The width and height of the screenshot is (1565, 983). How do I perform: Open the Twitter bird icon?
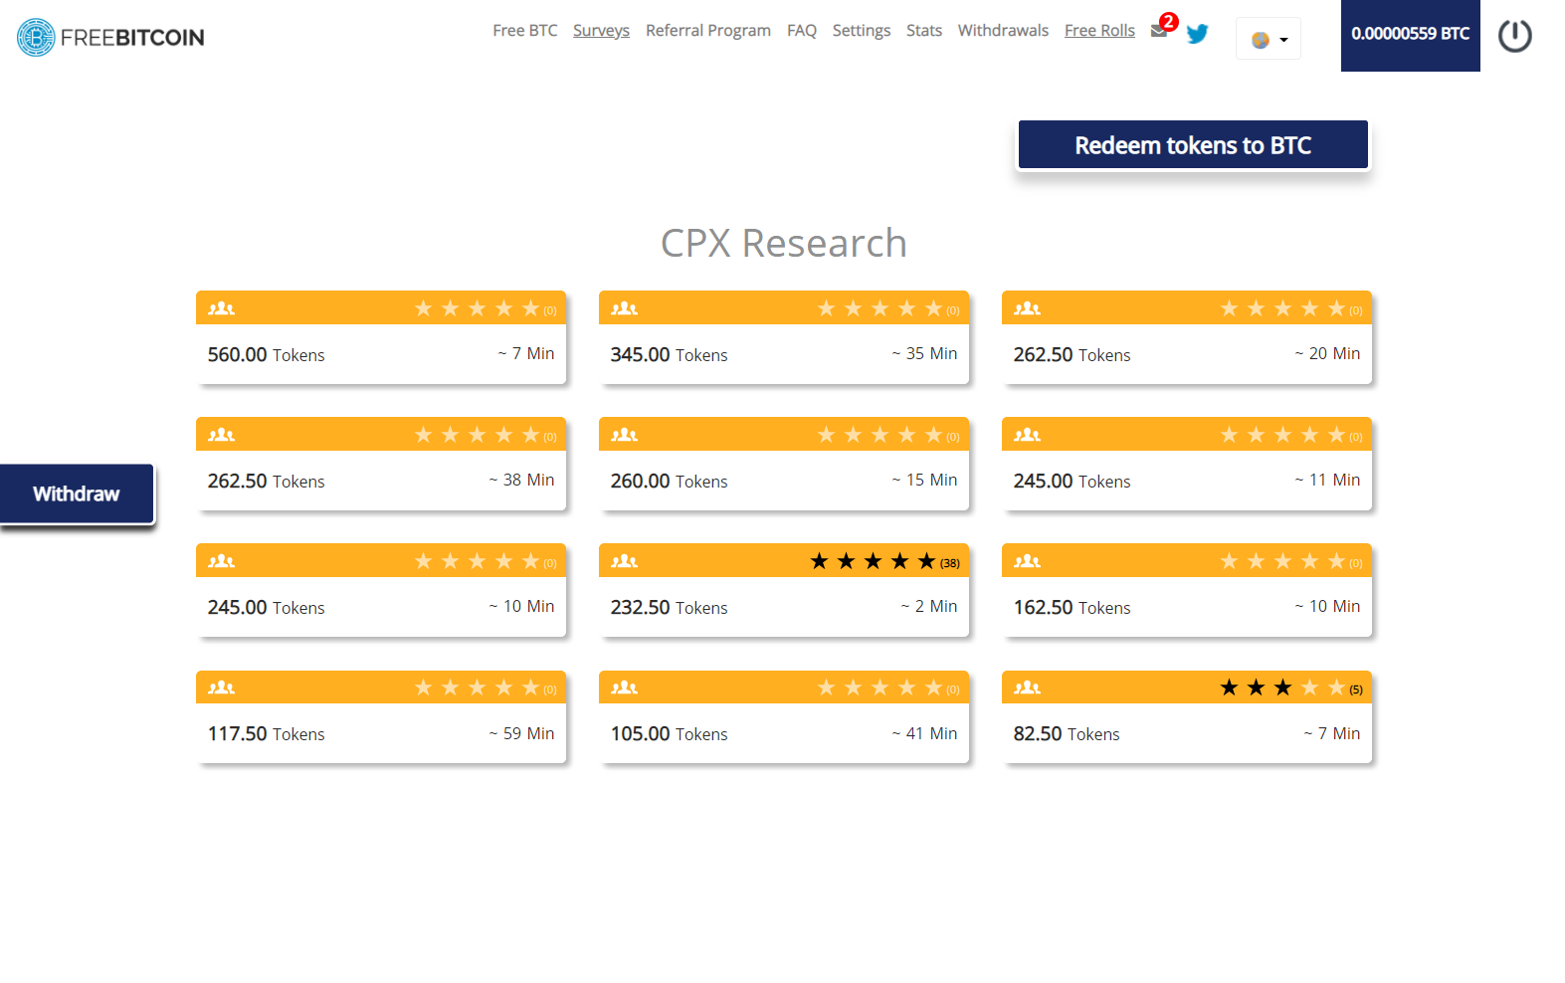(1198, 34)
